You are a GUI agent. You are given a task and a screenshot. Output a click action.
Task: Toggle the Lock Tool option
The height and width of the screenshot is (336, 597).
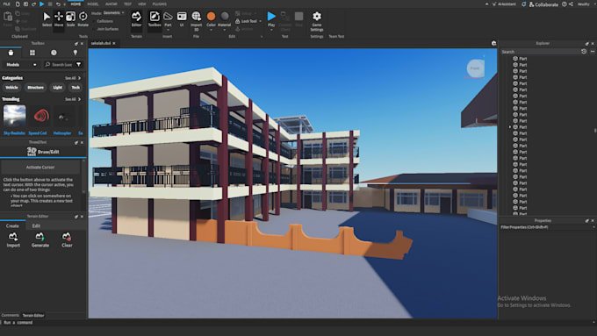[x=246, y=21]
